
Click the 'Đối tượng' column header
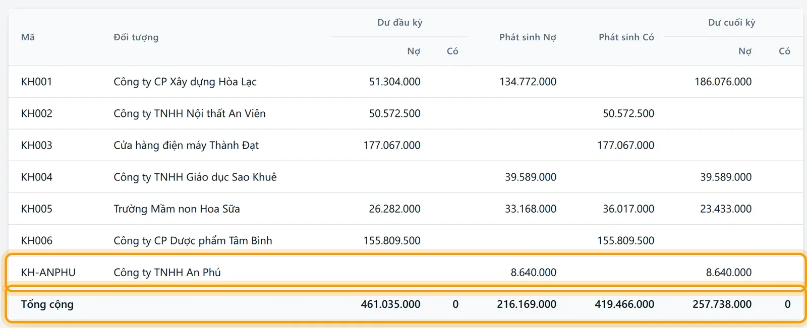136,37
